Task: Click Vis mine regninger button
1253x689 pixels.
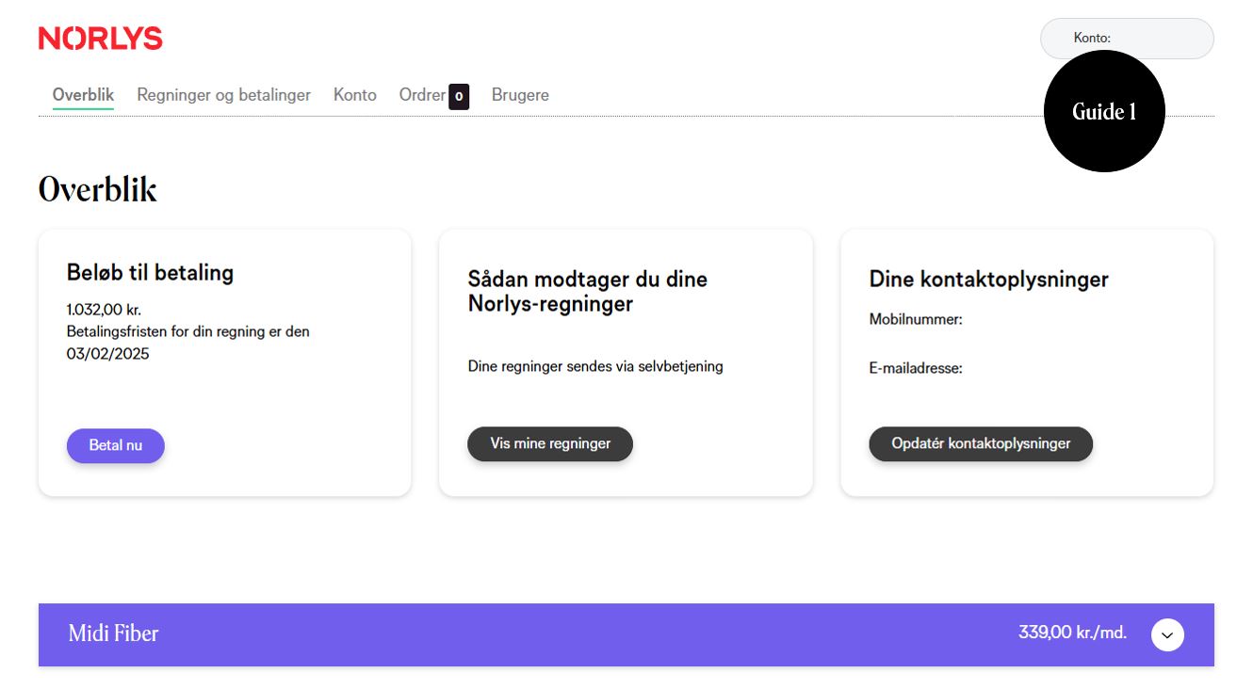Action: click(x=550, y=443)
